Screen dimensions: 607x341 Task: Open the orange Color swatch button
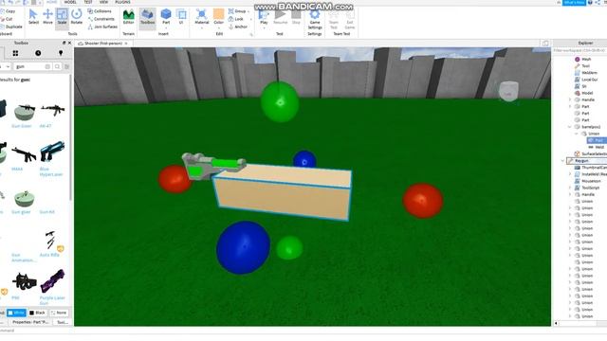pyautogui.click(x=219, y=15)
